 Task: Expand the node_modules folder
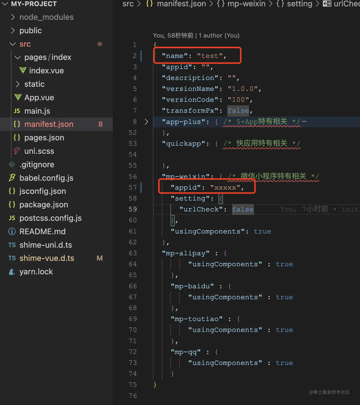pyautogui.click(x=13, y=17)
